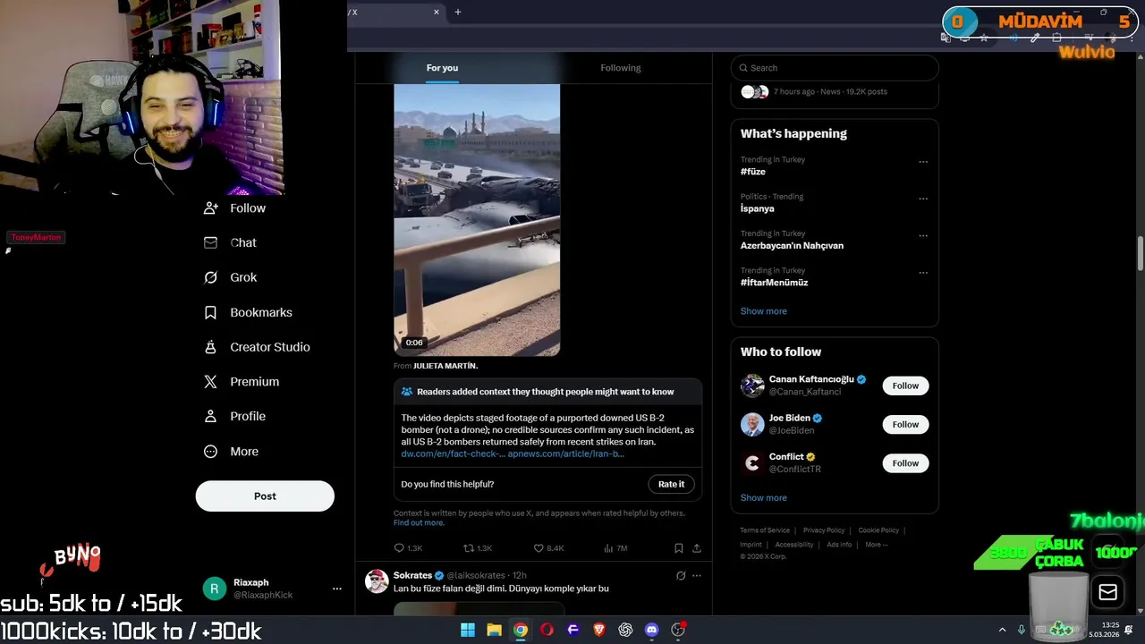Show more trending topics
The width and height of the screenshot is (1145, 644).
point(763,311)
